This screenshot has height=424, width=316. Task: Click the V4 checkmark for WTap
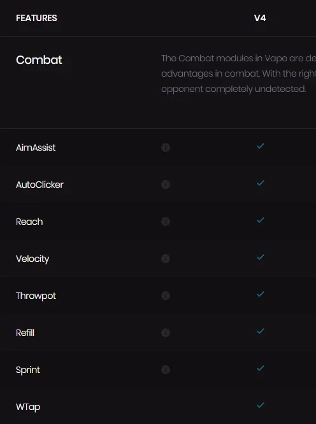261,405
